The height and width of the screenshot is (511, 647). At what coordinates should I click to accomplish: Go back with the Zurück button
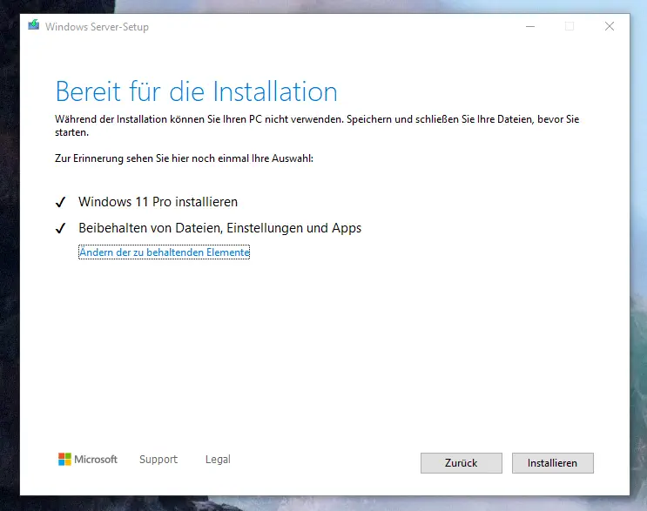tap(461, 463)
